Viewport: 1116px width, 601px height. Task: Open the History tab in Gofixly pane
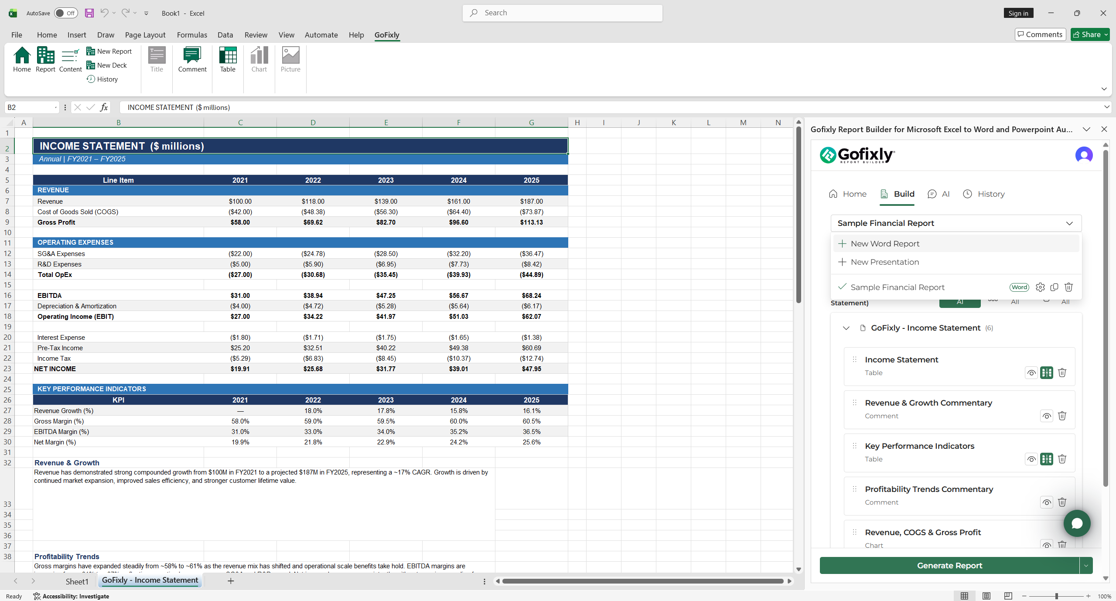[984, 194]
